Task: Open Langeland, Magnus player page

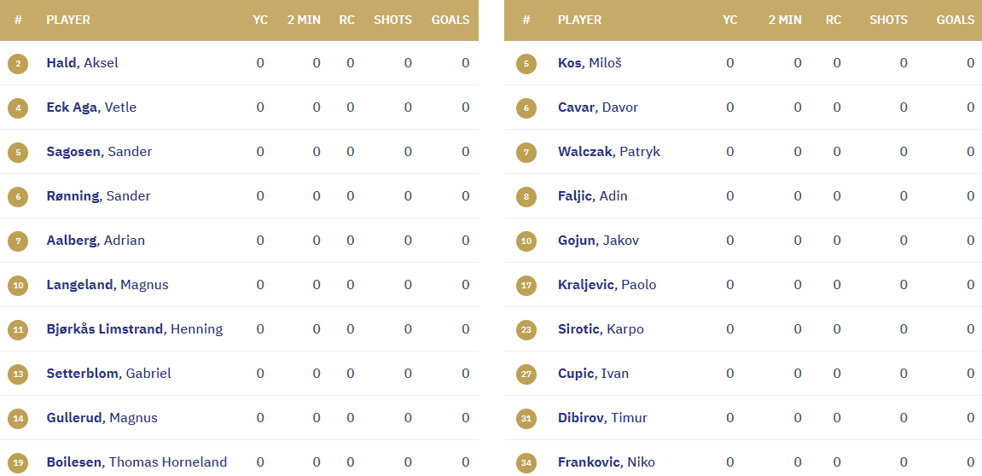Action: pyautogui.click(x=107, y=285)
